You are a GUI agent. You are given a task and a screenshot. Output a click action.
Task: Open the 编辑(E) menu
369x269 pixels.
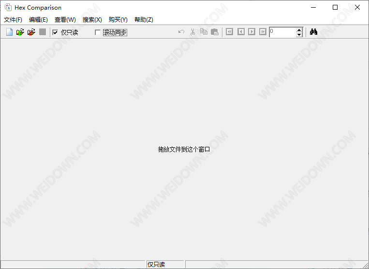(38, 20)
